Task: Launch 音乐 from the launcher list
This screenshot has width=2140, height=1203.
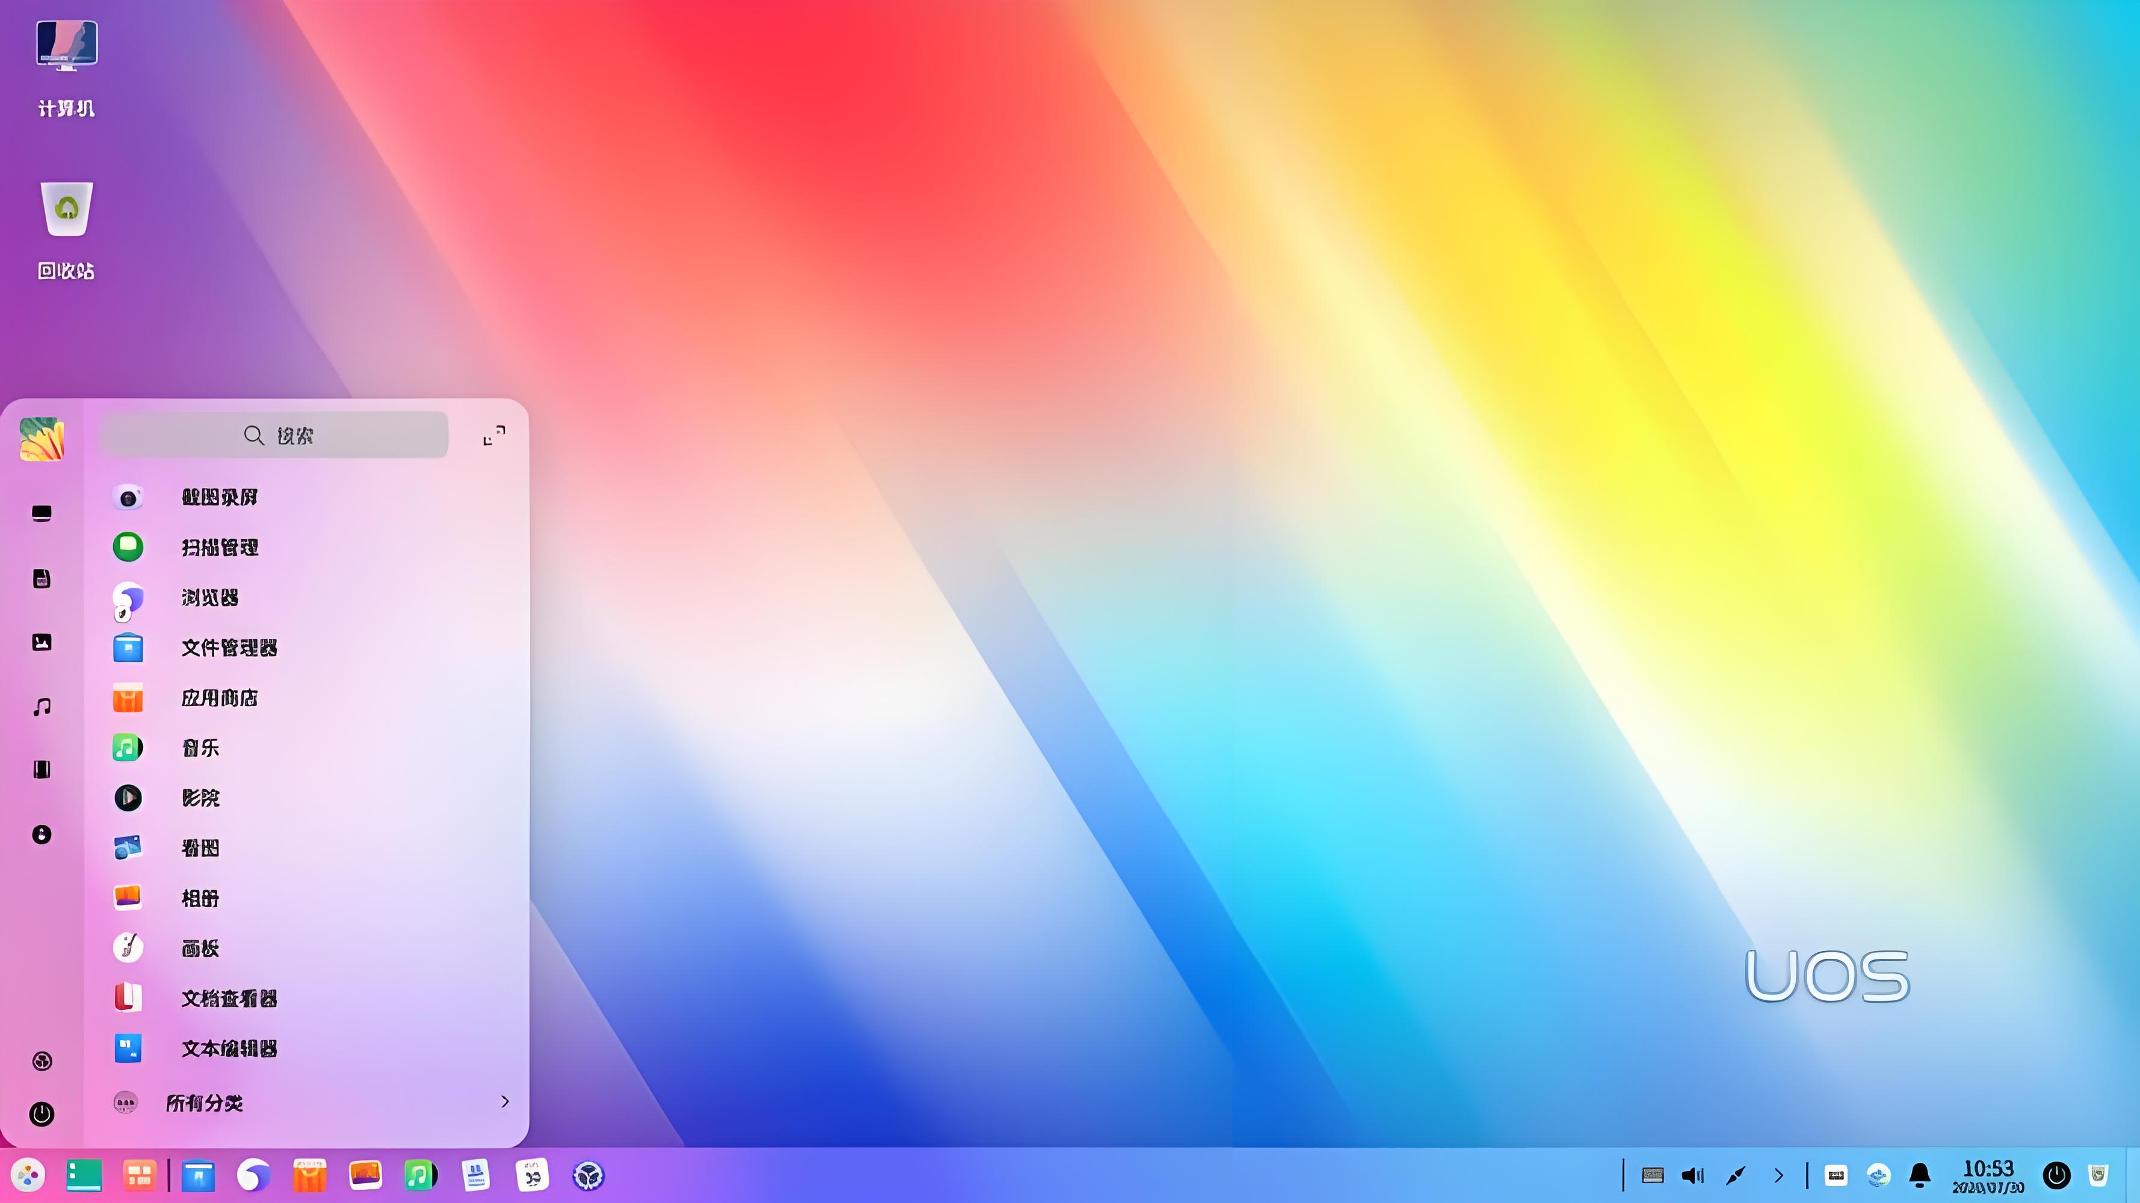Action: pyautogui.click(x=308, y=748)
